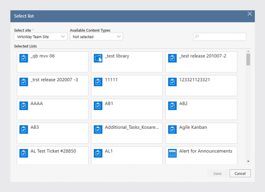
Task: Click the task icon for Additional_Tasks_Kosare...
Action: click(98, 129)
